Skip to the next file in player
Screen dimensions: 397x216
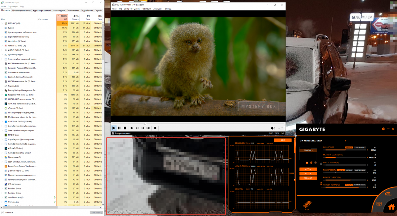148,128
